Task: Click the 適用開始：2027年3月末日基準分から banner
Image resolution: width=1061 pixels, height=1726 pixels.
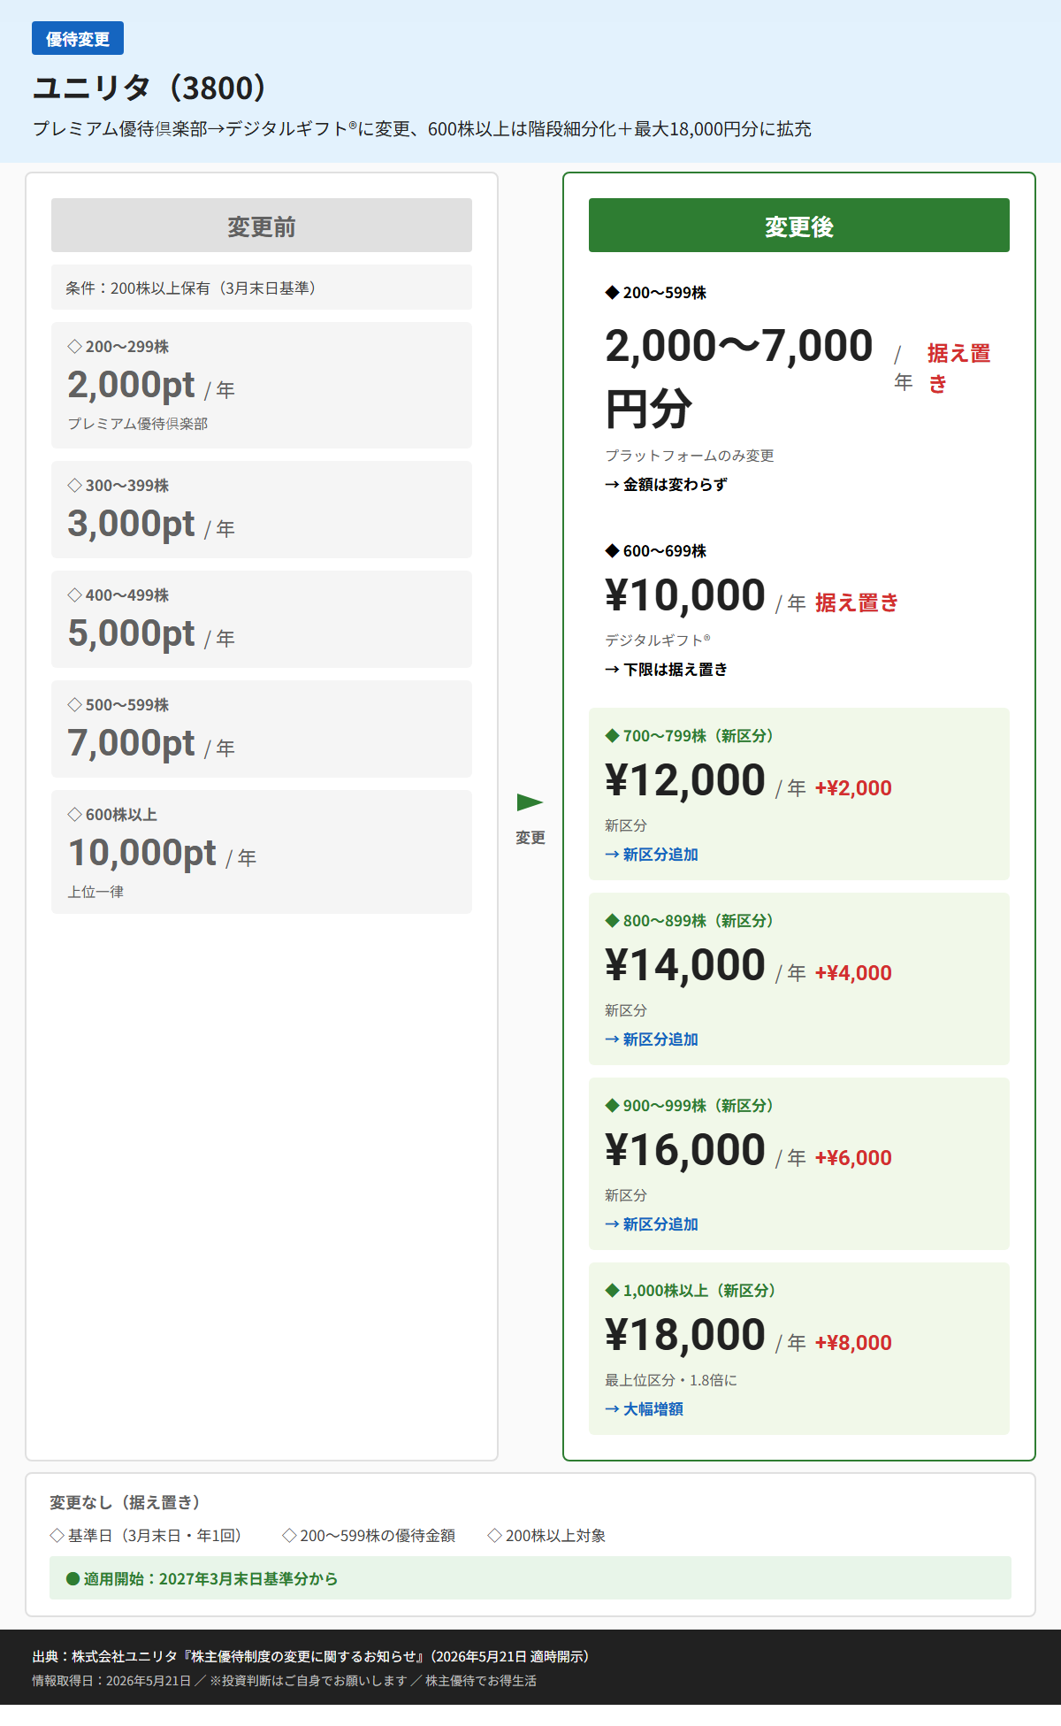Action: point(530,1578)
